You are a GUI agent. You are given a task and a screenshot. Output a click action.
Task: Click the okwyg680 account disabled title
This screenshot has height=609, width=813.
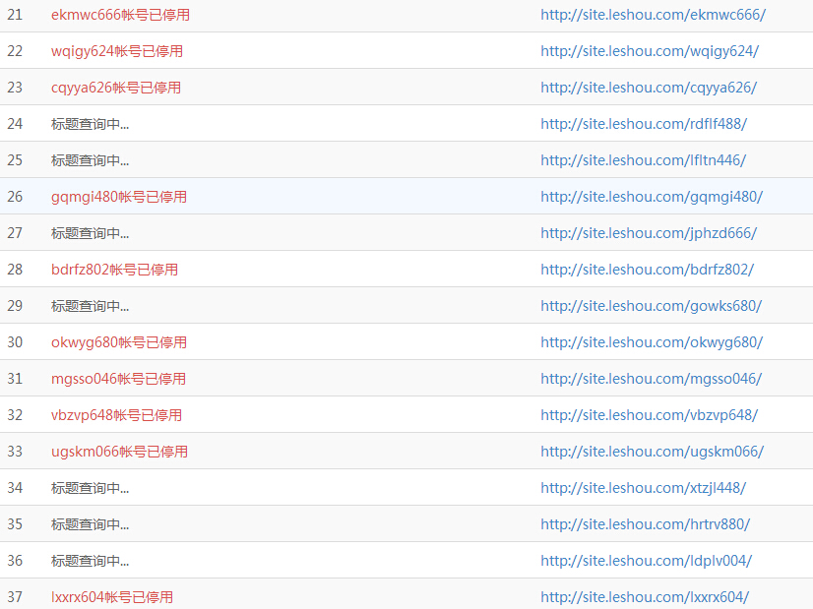coord(118,342)
